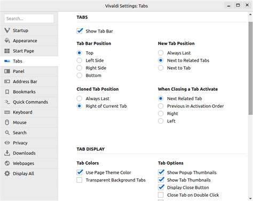Select Left Side tab bar position
This screenshot has height=201, width=253.
80,60
